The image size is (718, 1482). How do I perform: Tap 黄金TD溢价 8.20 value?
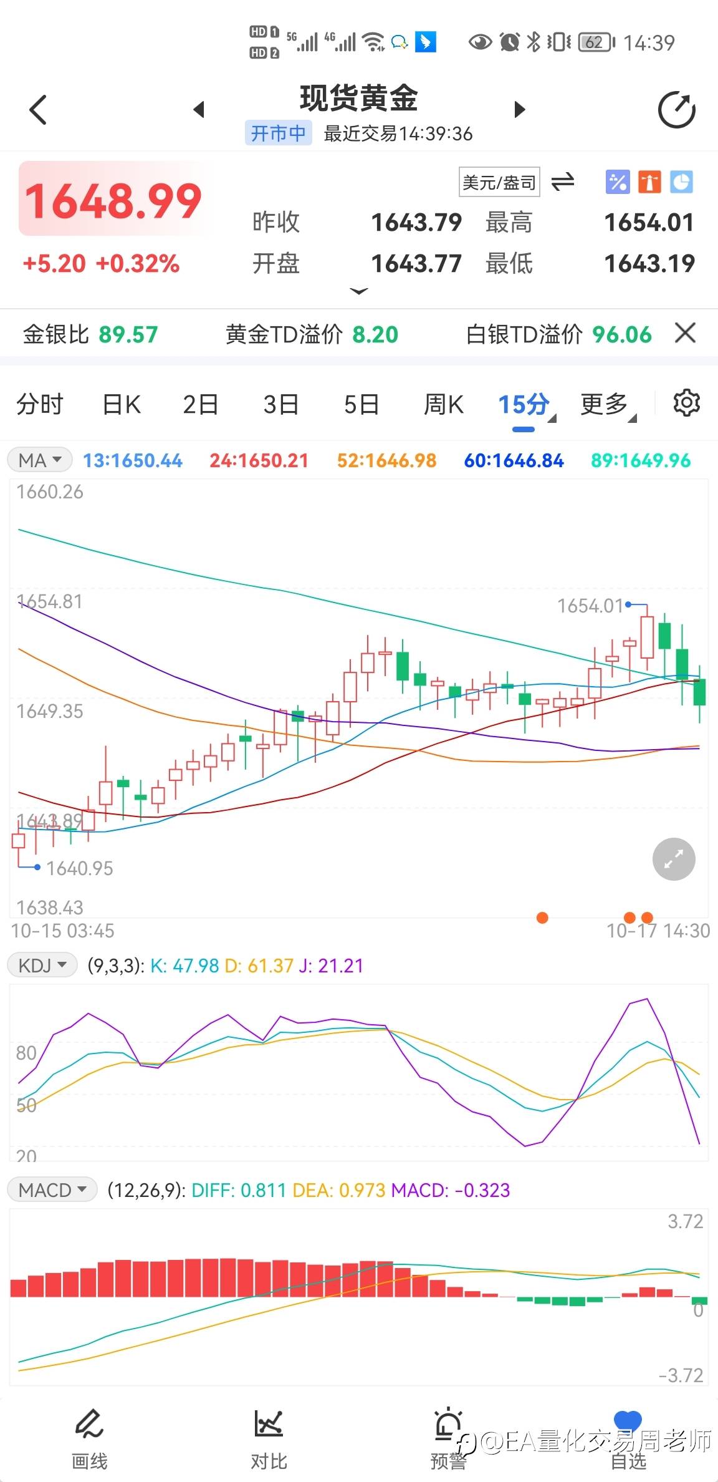312,334
